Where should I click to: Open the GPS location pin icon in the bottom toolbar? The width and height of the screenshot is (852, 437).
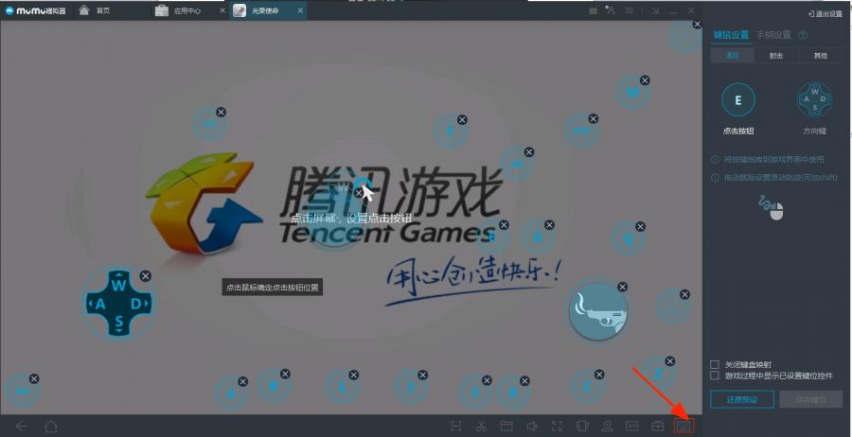coord(607,427)
